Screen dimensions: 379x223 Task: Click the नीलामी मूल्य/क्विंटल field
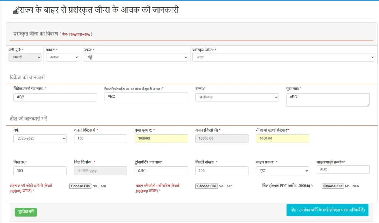282,139
